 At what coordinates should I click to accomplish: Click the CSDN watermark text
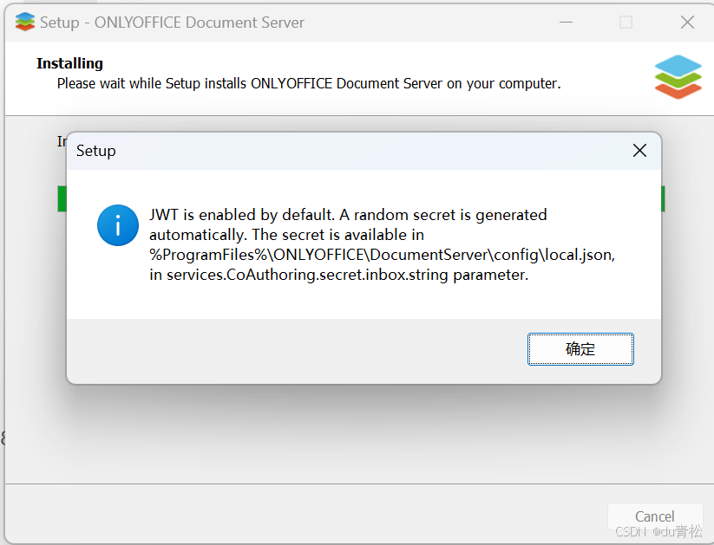pyautogui.click(x=658, y=531)
